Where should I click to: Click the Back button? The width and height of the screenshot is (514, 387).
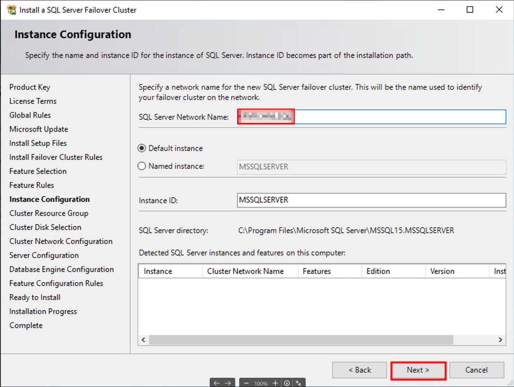(359, 370)
